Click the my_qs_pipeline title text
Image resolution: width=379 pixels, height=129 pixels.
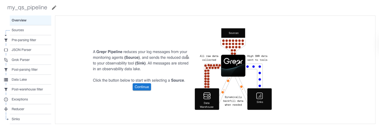click(x=27, y=8)
